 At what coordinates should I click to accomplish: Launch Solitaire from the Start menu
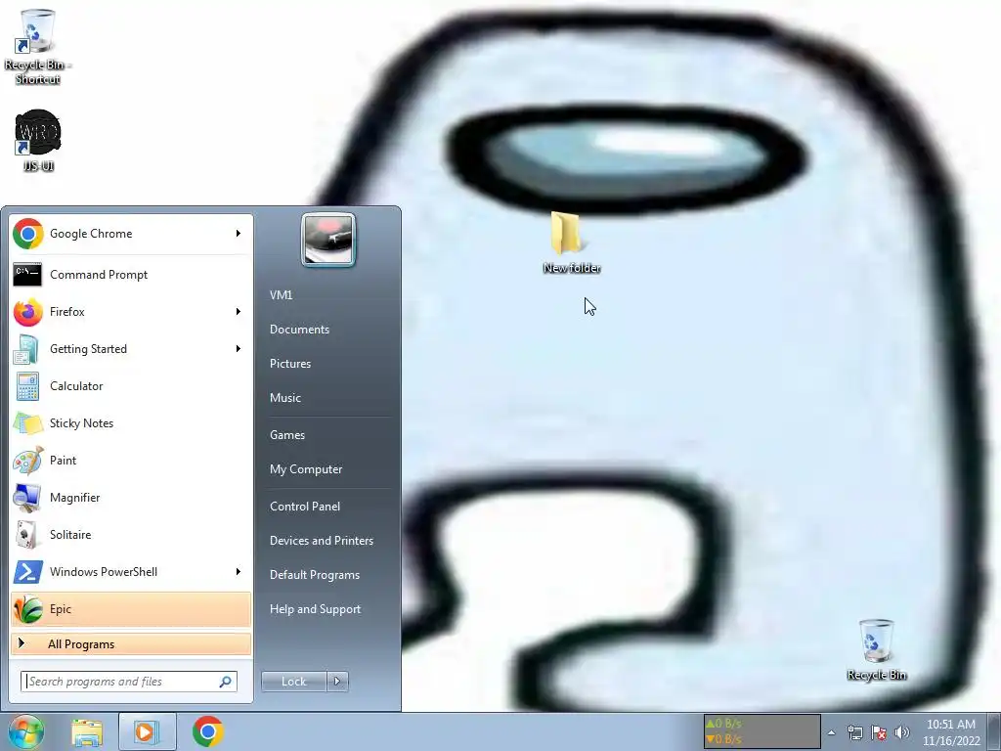[x=131, y=535]
